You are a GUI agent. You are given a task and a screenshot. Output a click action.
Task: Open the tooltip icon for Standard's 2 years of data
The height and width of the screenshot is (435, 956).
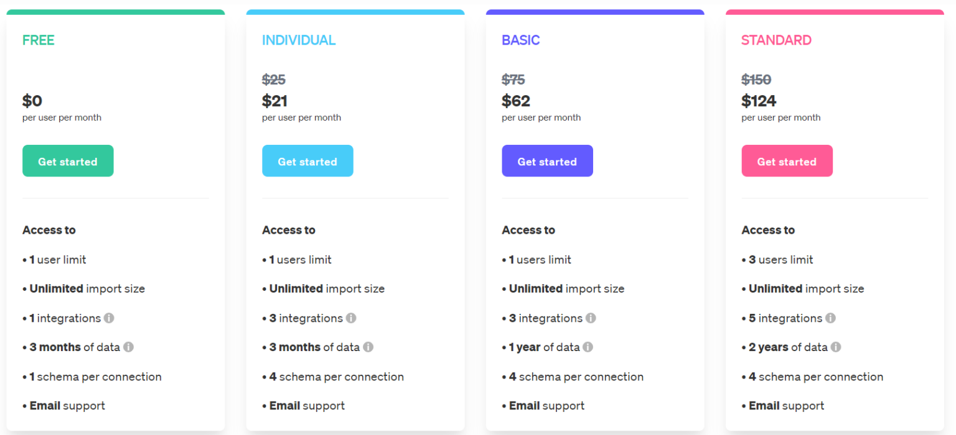836,347
